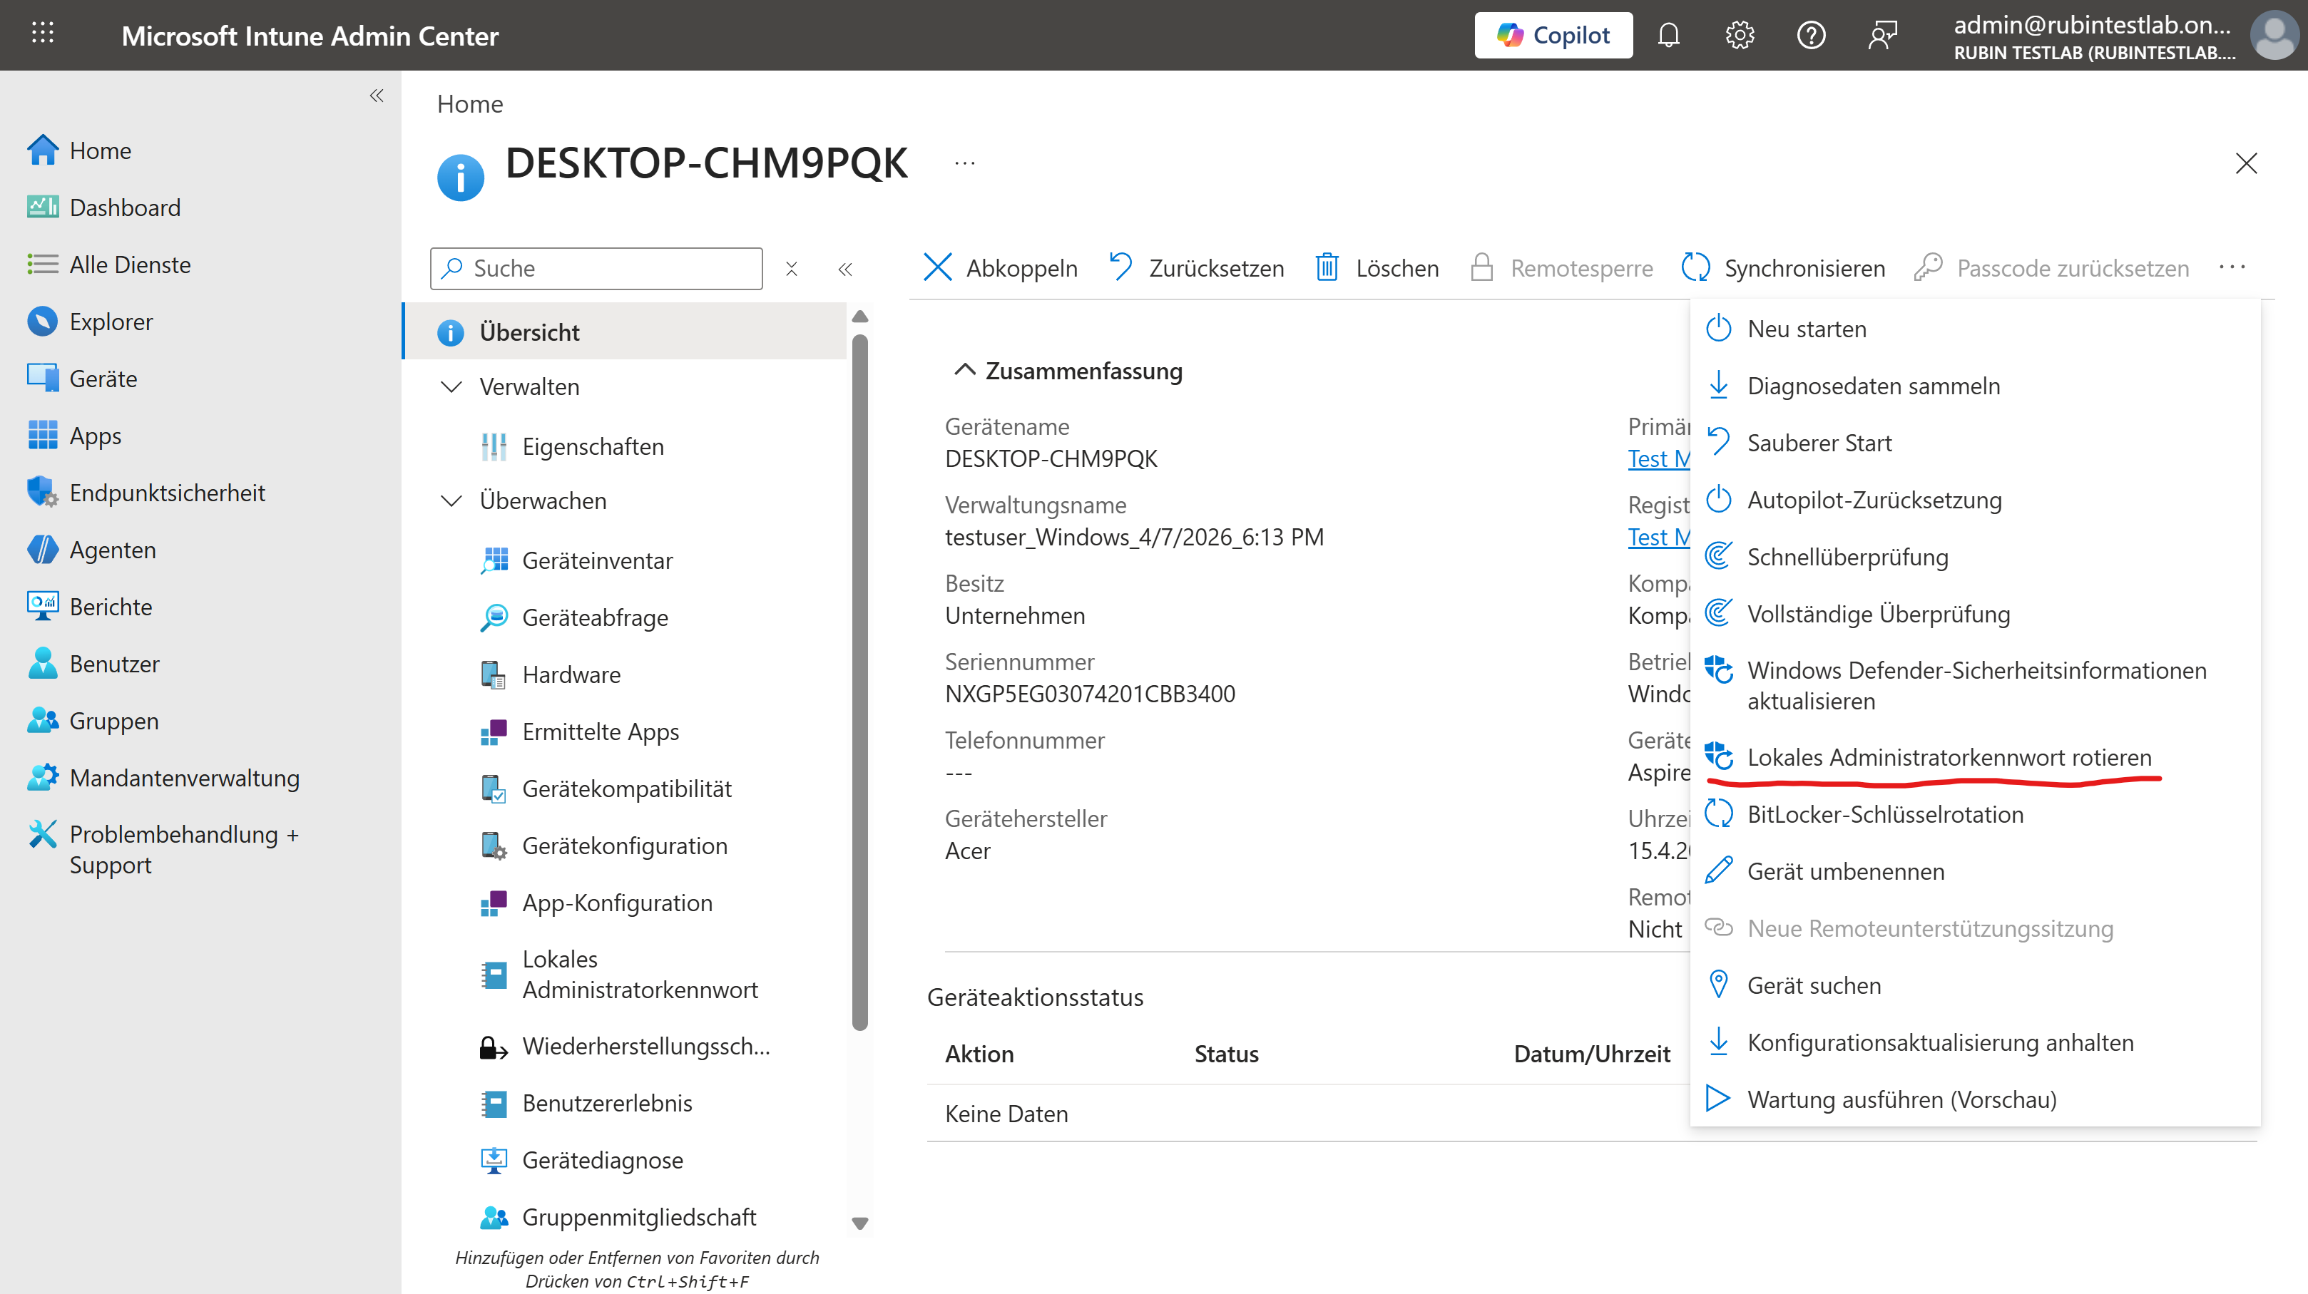The height and width of the screenshot is (1294, 2308).
Task: Collapse the Zusammenfassung section
Action: click(x=964, y=370)
